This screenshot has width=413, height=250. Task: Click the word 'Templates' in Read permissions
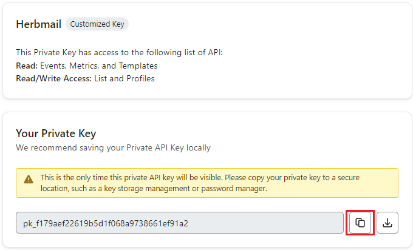[x=138, y=66]
